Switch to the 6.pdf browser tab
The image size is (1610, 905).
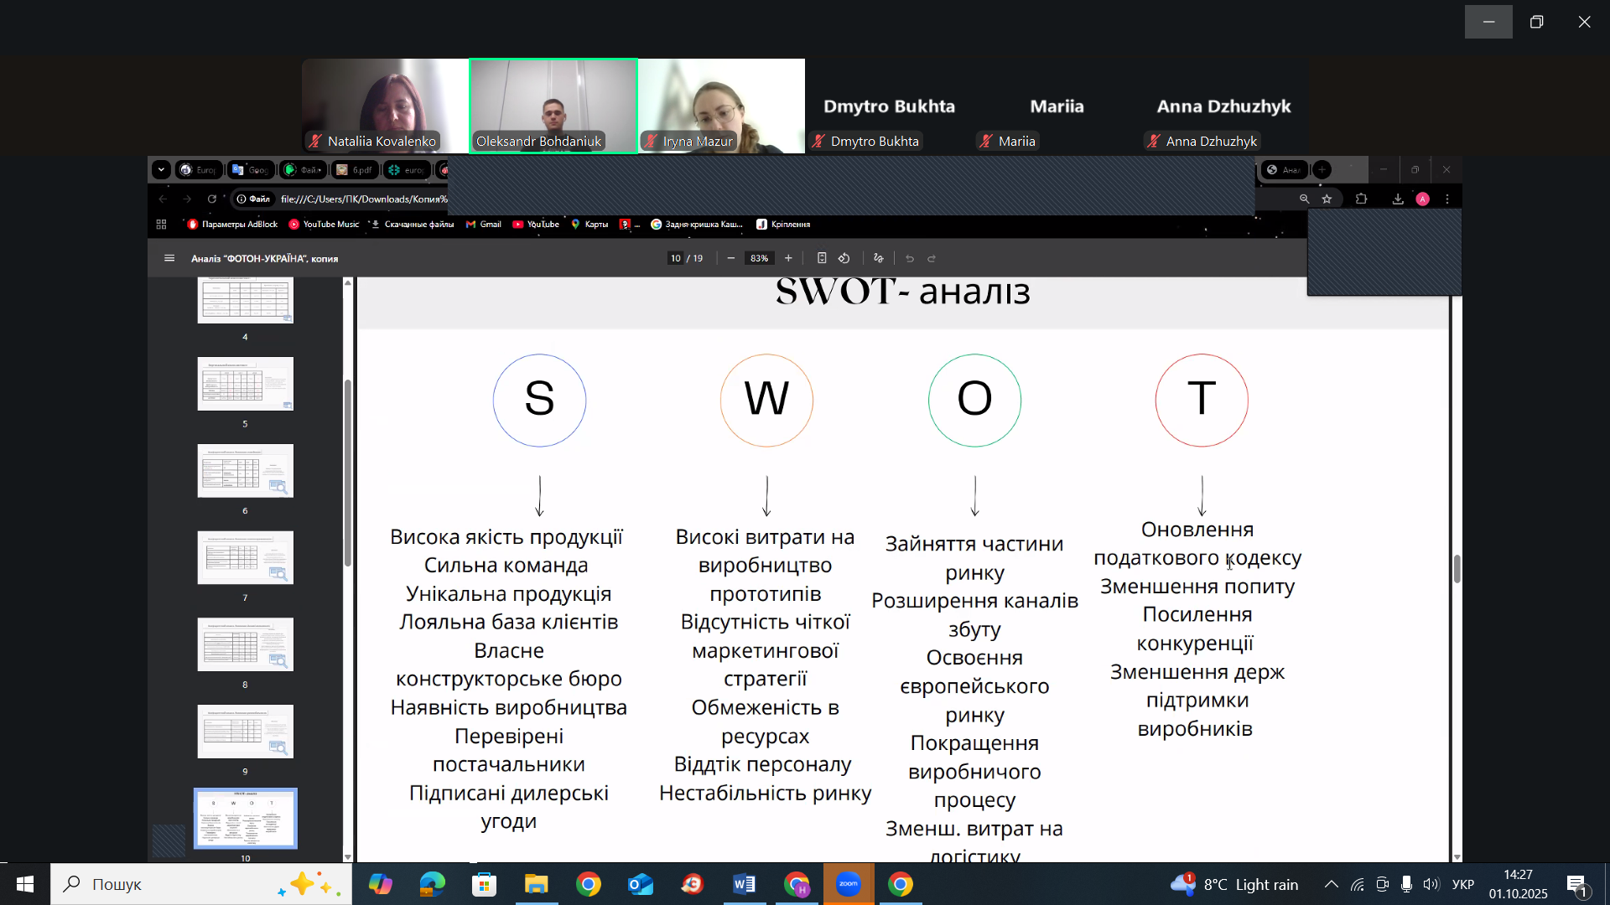(x=354, y=169)
